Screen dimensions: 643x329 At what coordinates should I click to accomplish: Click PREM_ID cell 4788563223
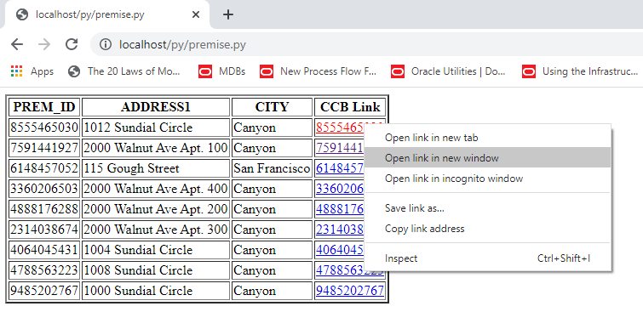pos(44,270)
